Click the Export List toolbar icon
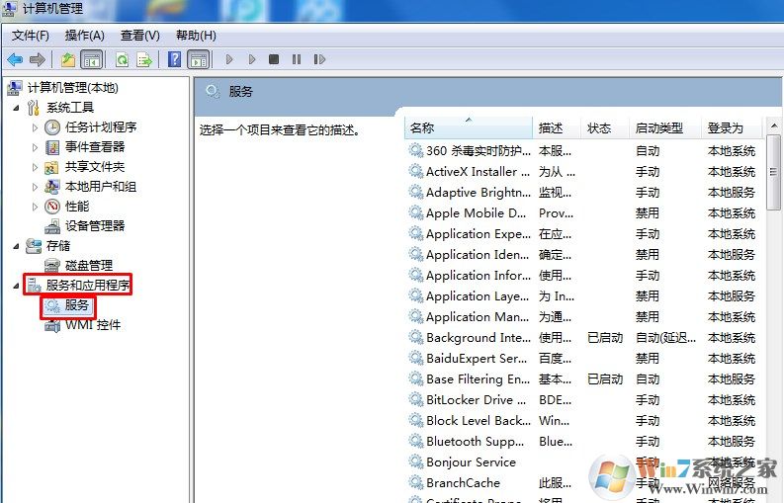Image resolution: width=784 pixels, height=503 pixels. coord(144,59)
